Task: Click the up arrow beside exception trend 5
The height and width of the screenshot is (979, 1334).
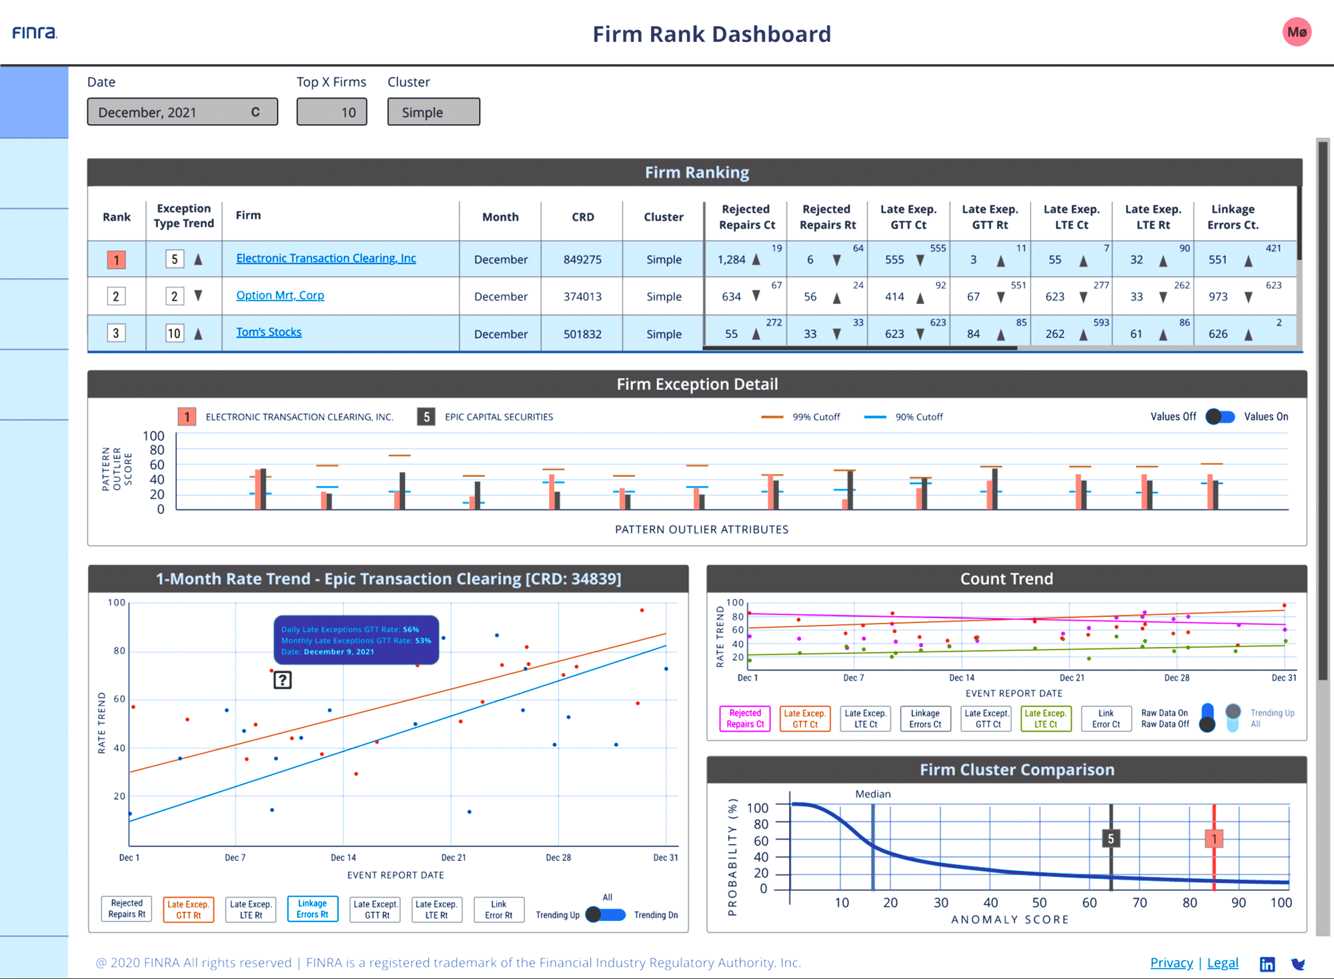Action: tap(198, 259)
